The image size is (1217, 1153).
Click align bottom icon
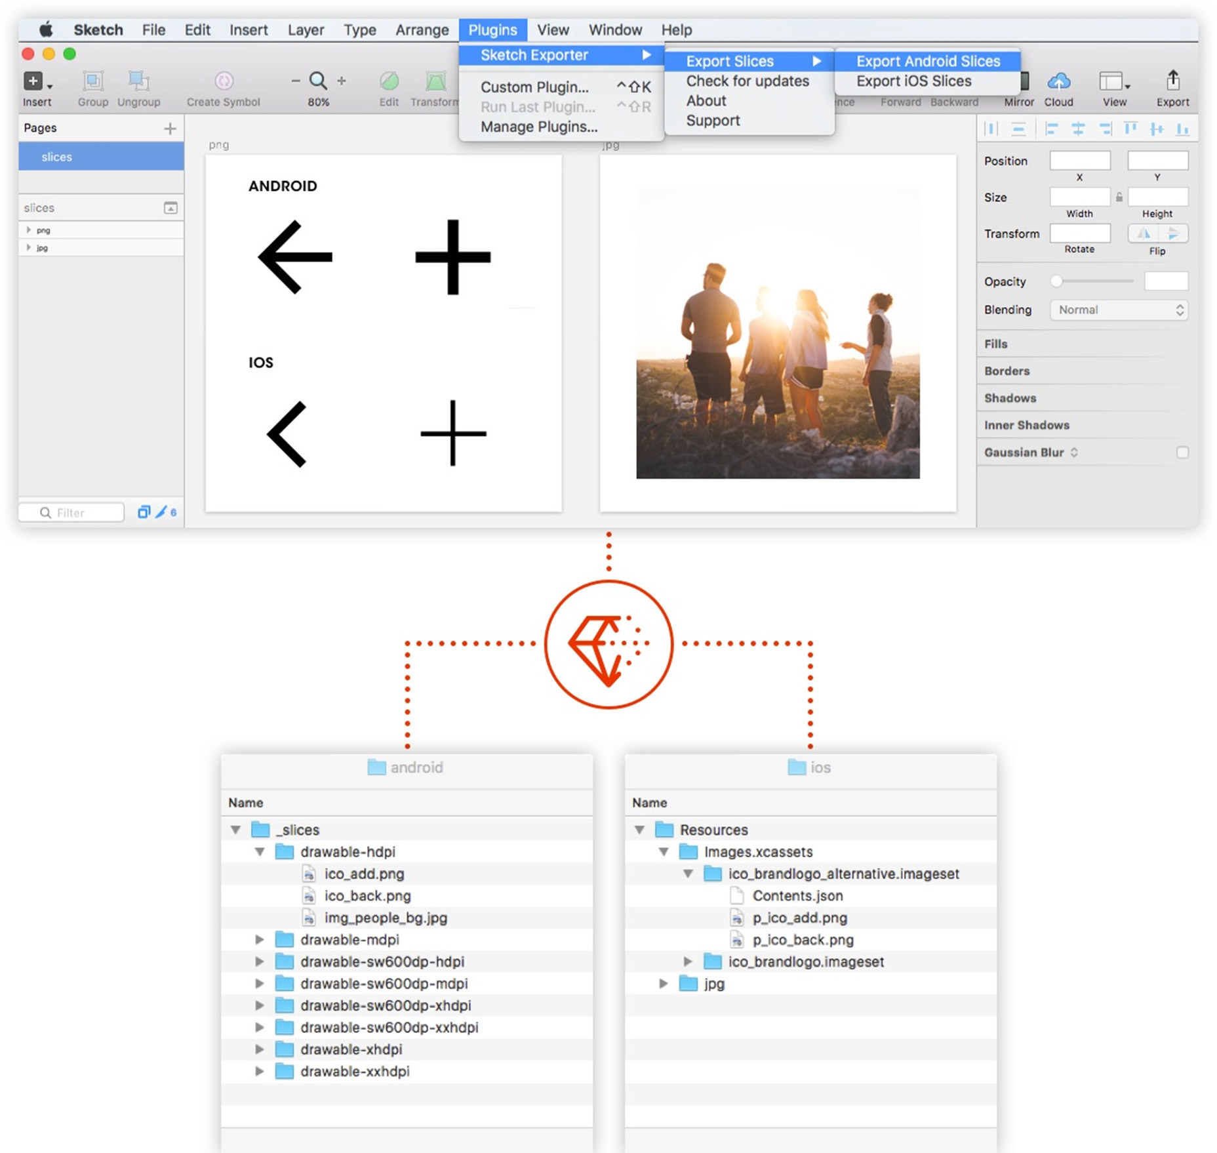click(x=1182, y=129)
